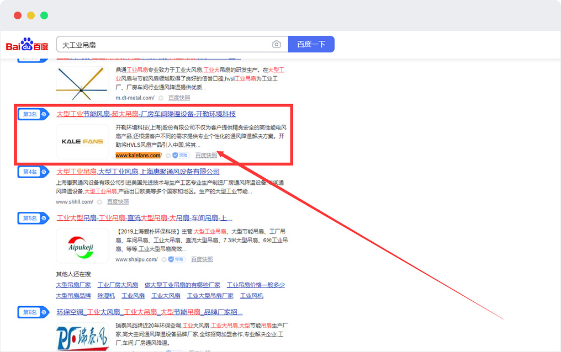Click the camera image search icon
This screenshot has height=352, width=561.
point(276,44)
